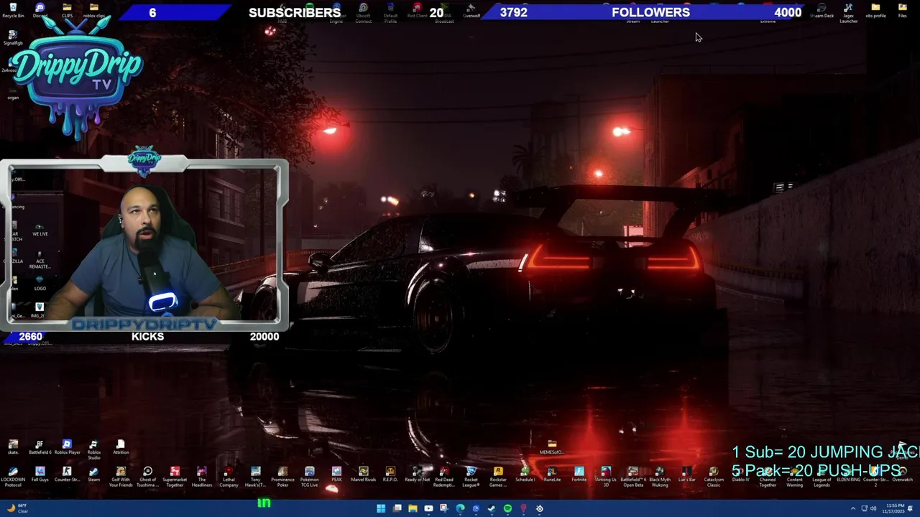Open the Steam desktop shortcut
The height and width of the screenshot is (517, 920).
pos(93,475)
